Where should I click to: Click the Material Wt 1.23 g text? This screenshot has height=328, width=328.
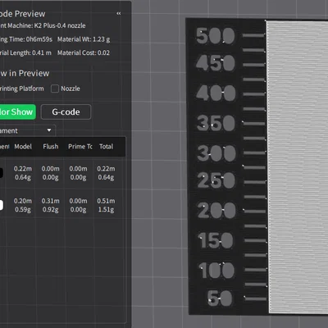tap(84, 39)
